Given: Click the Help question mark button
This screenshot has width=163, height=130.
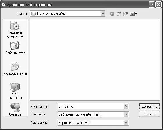Looking at the screenshot, I should click(152, 5).
